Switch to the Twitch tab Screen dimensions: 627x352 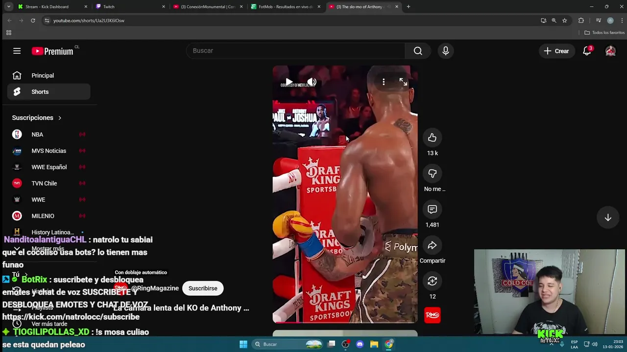[x=131, y=7]
